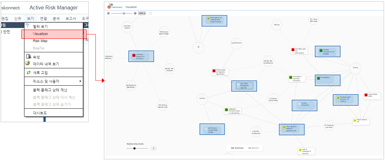
Task: Select the Lack of awareness of laws card
Action: [306, 151]
